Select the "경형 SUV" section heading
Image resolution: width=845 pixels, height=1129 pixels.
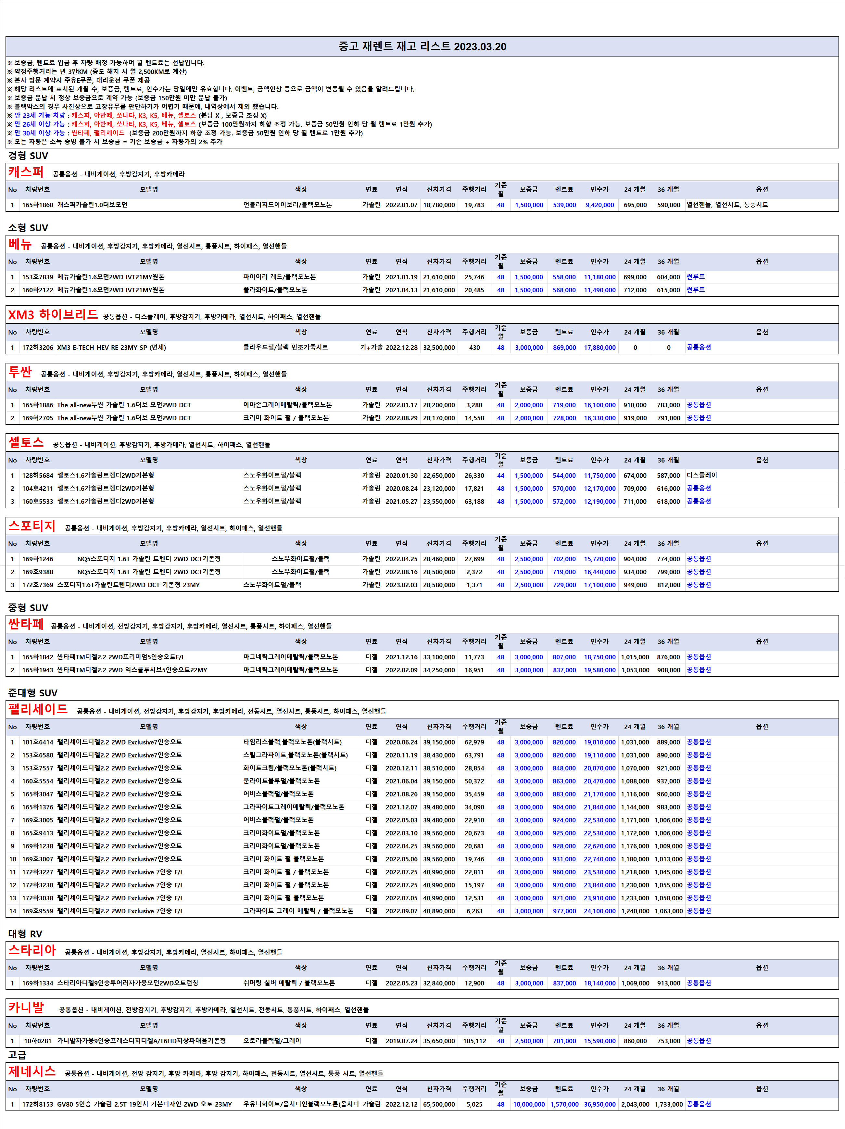[x=28, y=156]
